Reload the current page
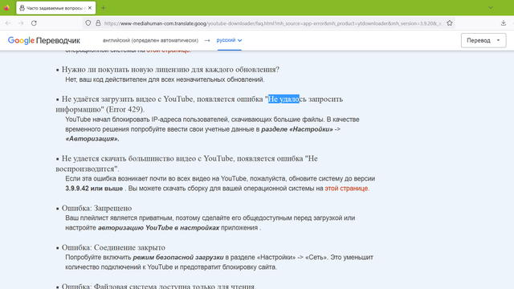This screenshot has width=514, height=289. (x=34, y=23)
